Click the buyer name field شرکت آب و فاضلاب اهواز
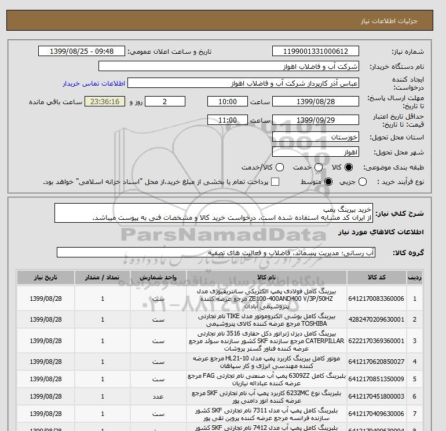Viewport: 446px width, 431px height. pyautogui.click(x=229, y=66)
